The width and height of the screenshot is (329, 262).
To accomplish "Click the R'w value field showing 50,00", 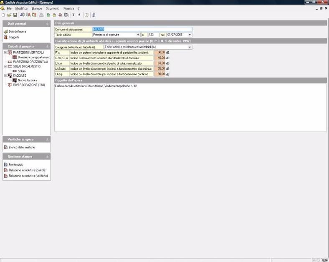I will point(160,53).
